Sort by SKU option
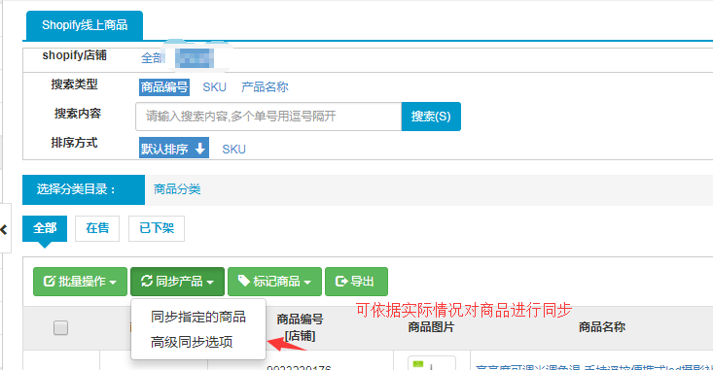Screen dimensions: 713x370 pyautogui.click(x=233, y=150)
